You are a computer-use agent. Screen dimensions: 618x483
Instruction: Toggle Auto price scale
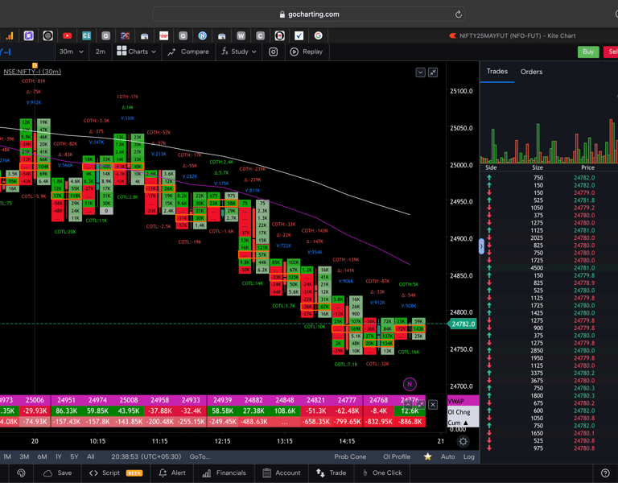click(447, 456)
